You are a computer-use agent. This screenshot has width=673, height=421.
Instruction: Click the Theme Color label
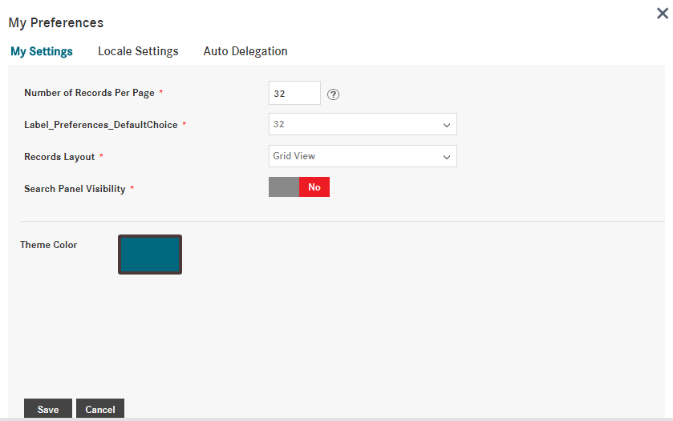(x=49, y=245)
